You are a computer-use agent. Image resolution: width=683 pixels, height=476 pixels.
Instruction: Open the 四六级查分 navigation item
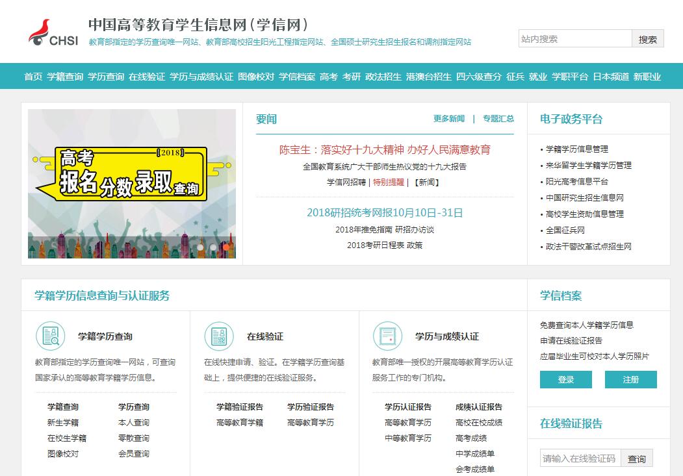tap(479, 77)
